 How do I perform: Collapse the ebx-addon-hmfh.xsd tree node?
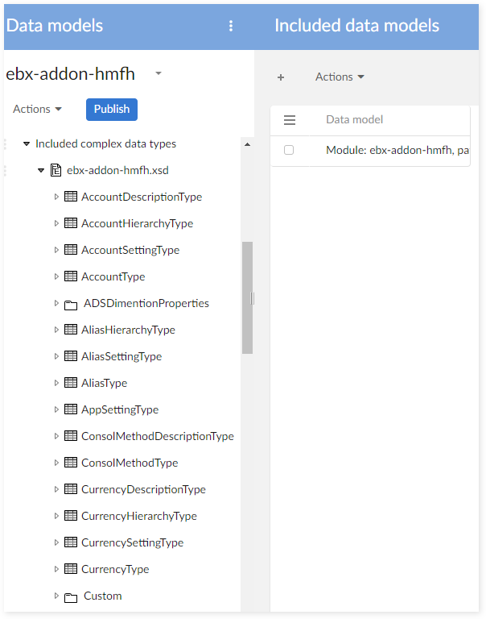coord(41,171)
